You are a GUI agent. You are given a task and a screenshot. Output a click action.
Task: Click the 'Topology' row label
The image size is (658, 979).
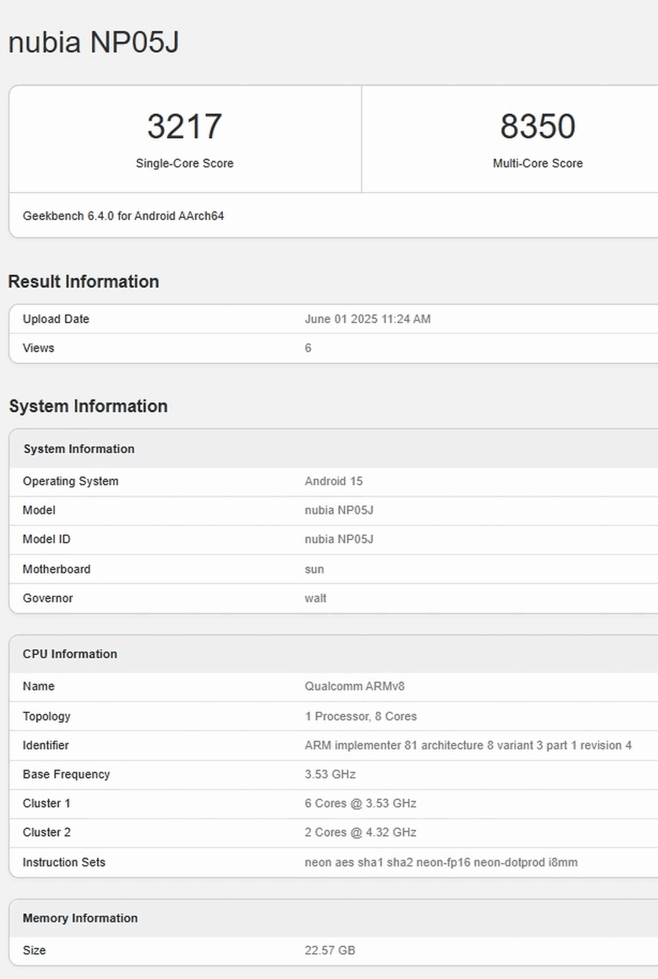[x=46, y=716]
